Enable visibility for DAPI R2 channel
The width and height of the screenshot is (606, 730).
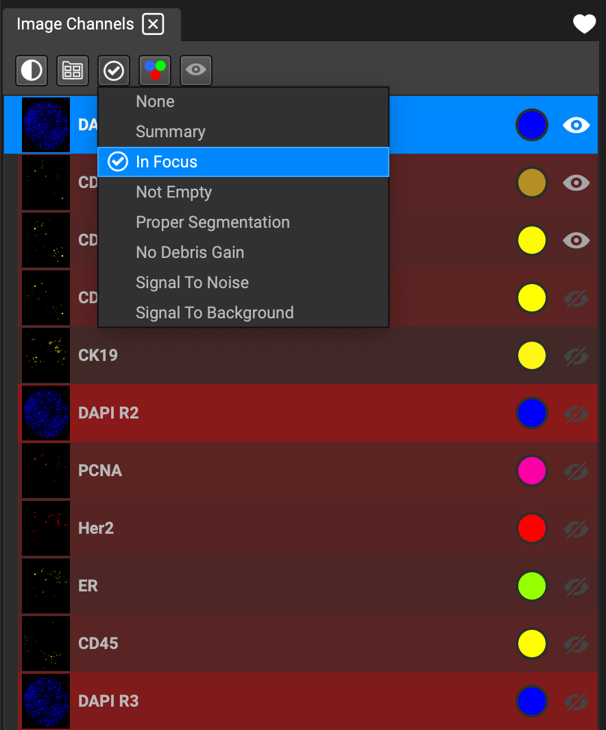click(x=577, y=414)
